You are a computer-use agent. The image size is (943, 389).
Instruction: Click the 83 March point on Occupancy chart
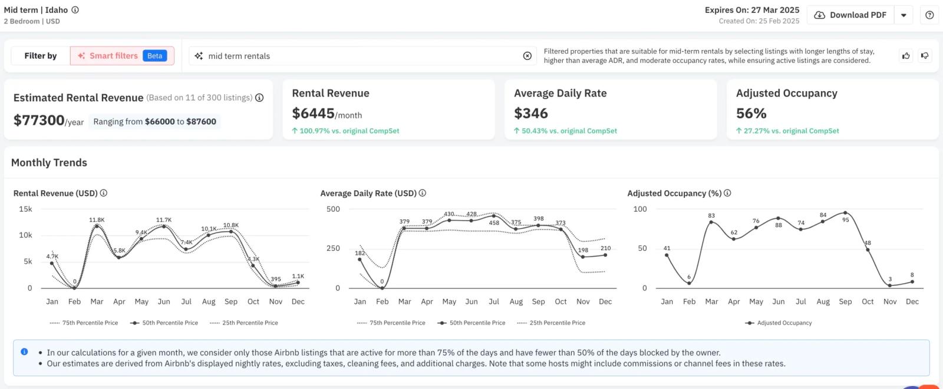point(711,222)
